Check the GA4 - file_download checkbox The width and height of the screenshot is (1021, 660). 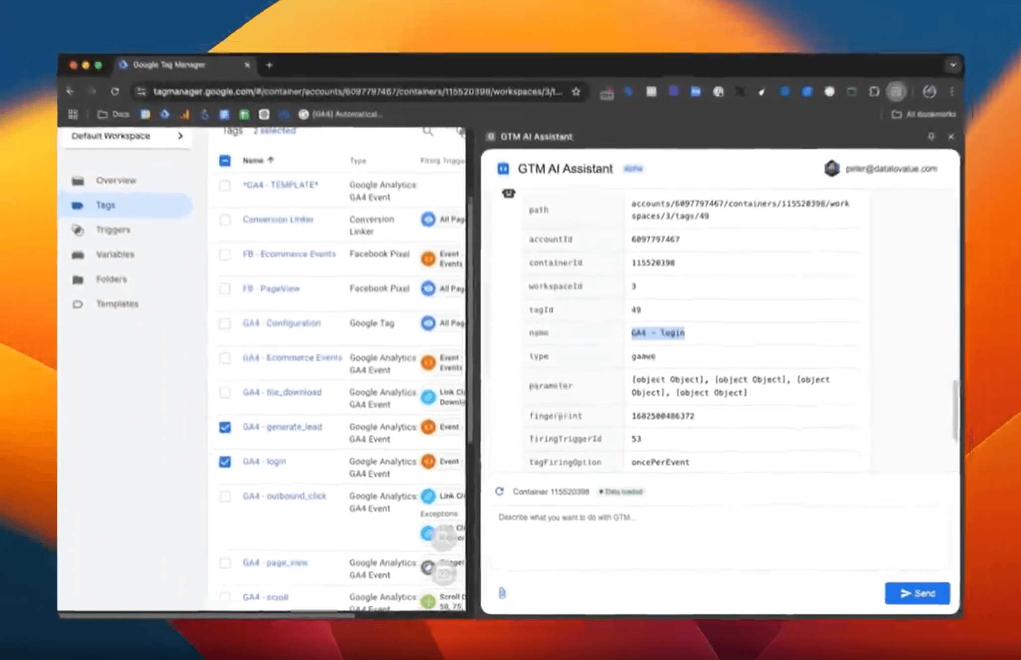coord(225,393)
